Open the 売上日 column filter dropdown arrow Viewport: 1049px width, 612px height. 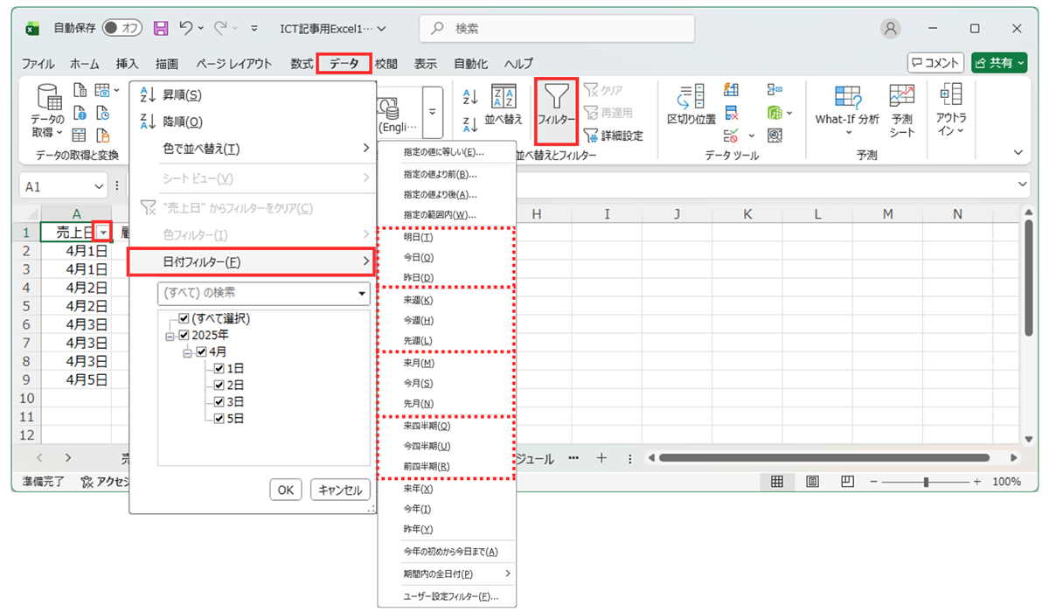tap(103, 233)
